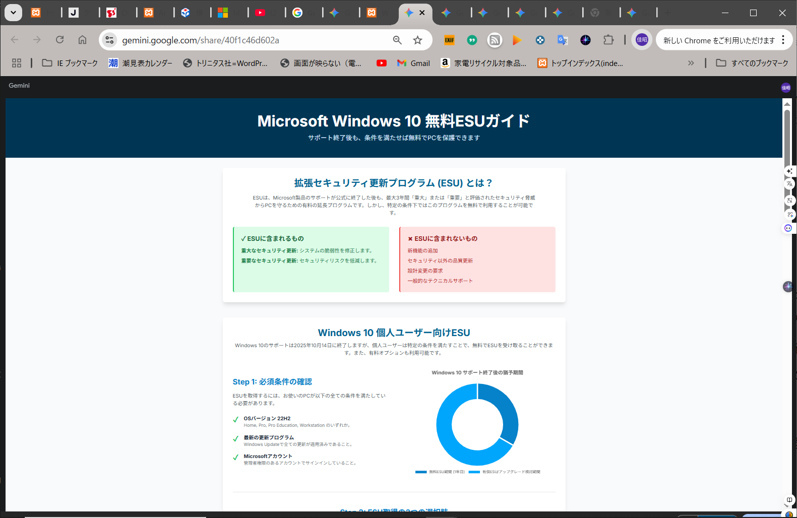Open the Chrome profile avatar

pyautogui.click(x=642, y=40)
